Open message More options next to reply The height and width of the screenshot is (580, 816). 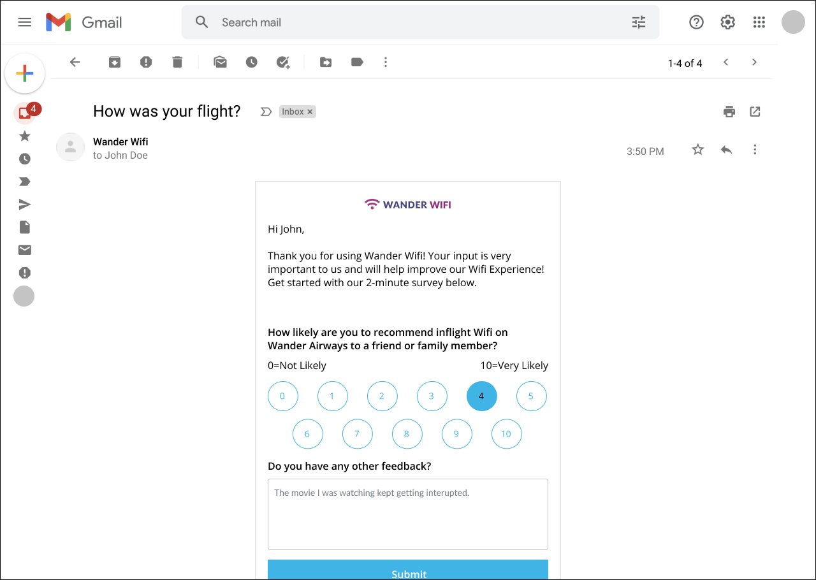click(x=755, y=150)
